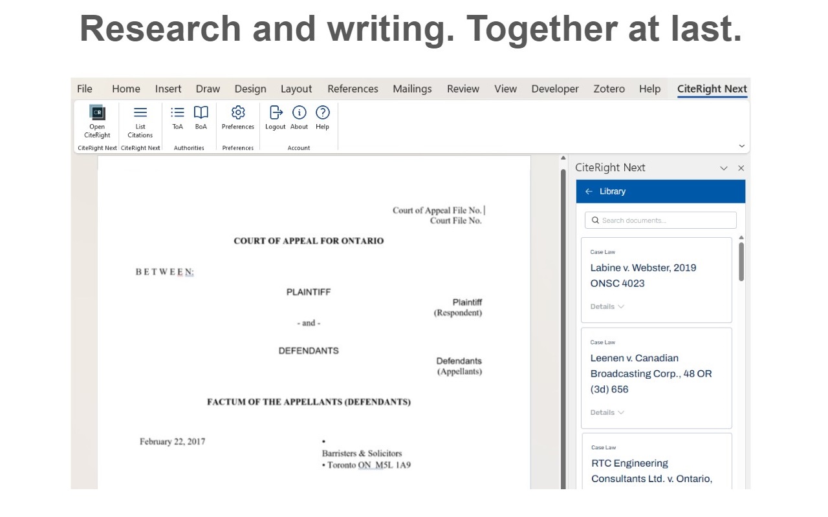Expand Details for Labine v. Webster
Viewport: 828px width, 517px height.
pyautogui.click(x=607, y=306)
